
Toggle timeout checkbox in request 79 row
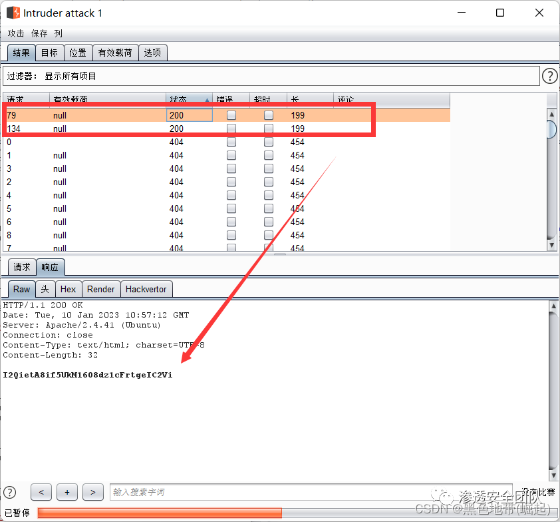(x=269, y=115)
